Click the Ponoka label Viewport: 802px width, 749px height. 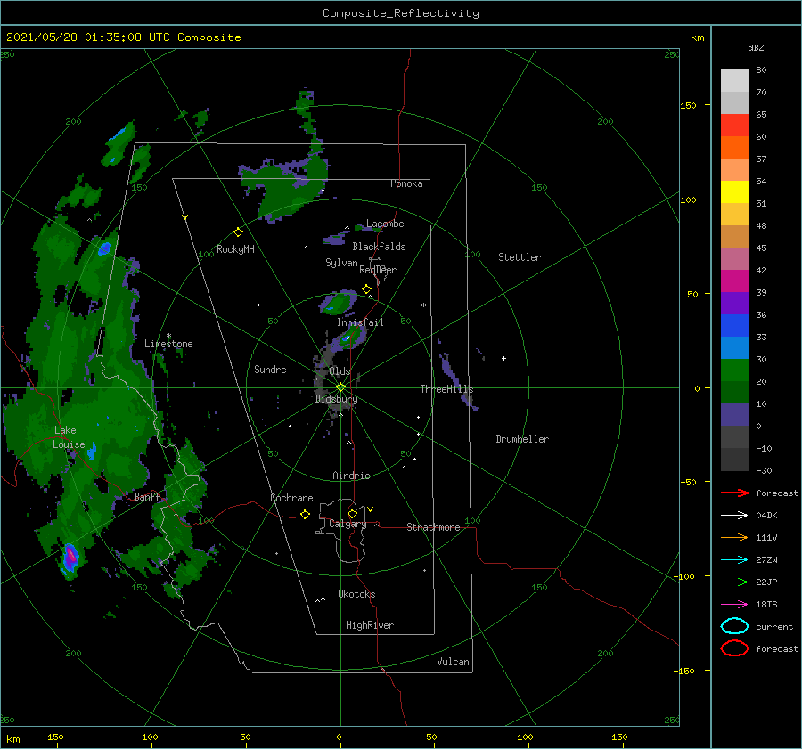[406, 183]
